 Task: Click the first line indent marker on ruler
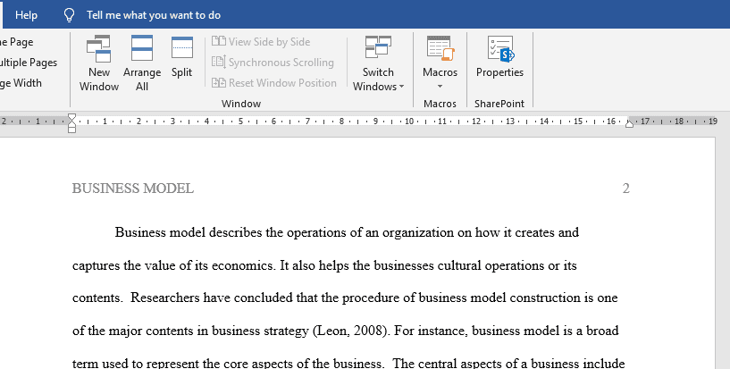[71, 117]
